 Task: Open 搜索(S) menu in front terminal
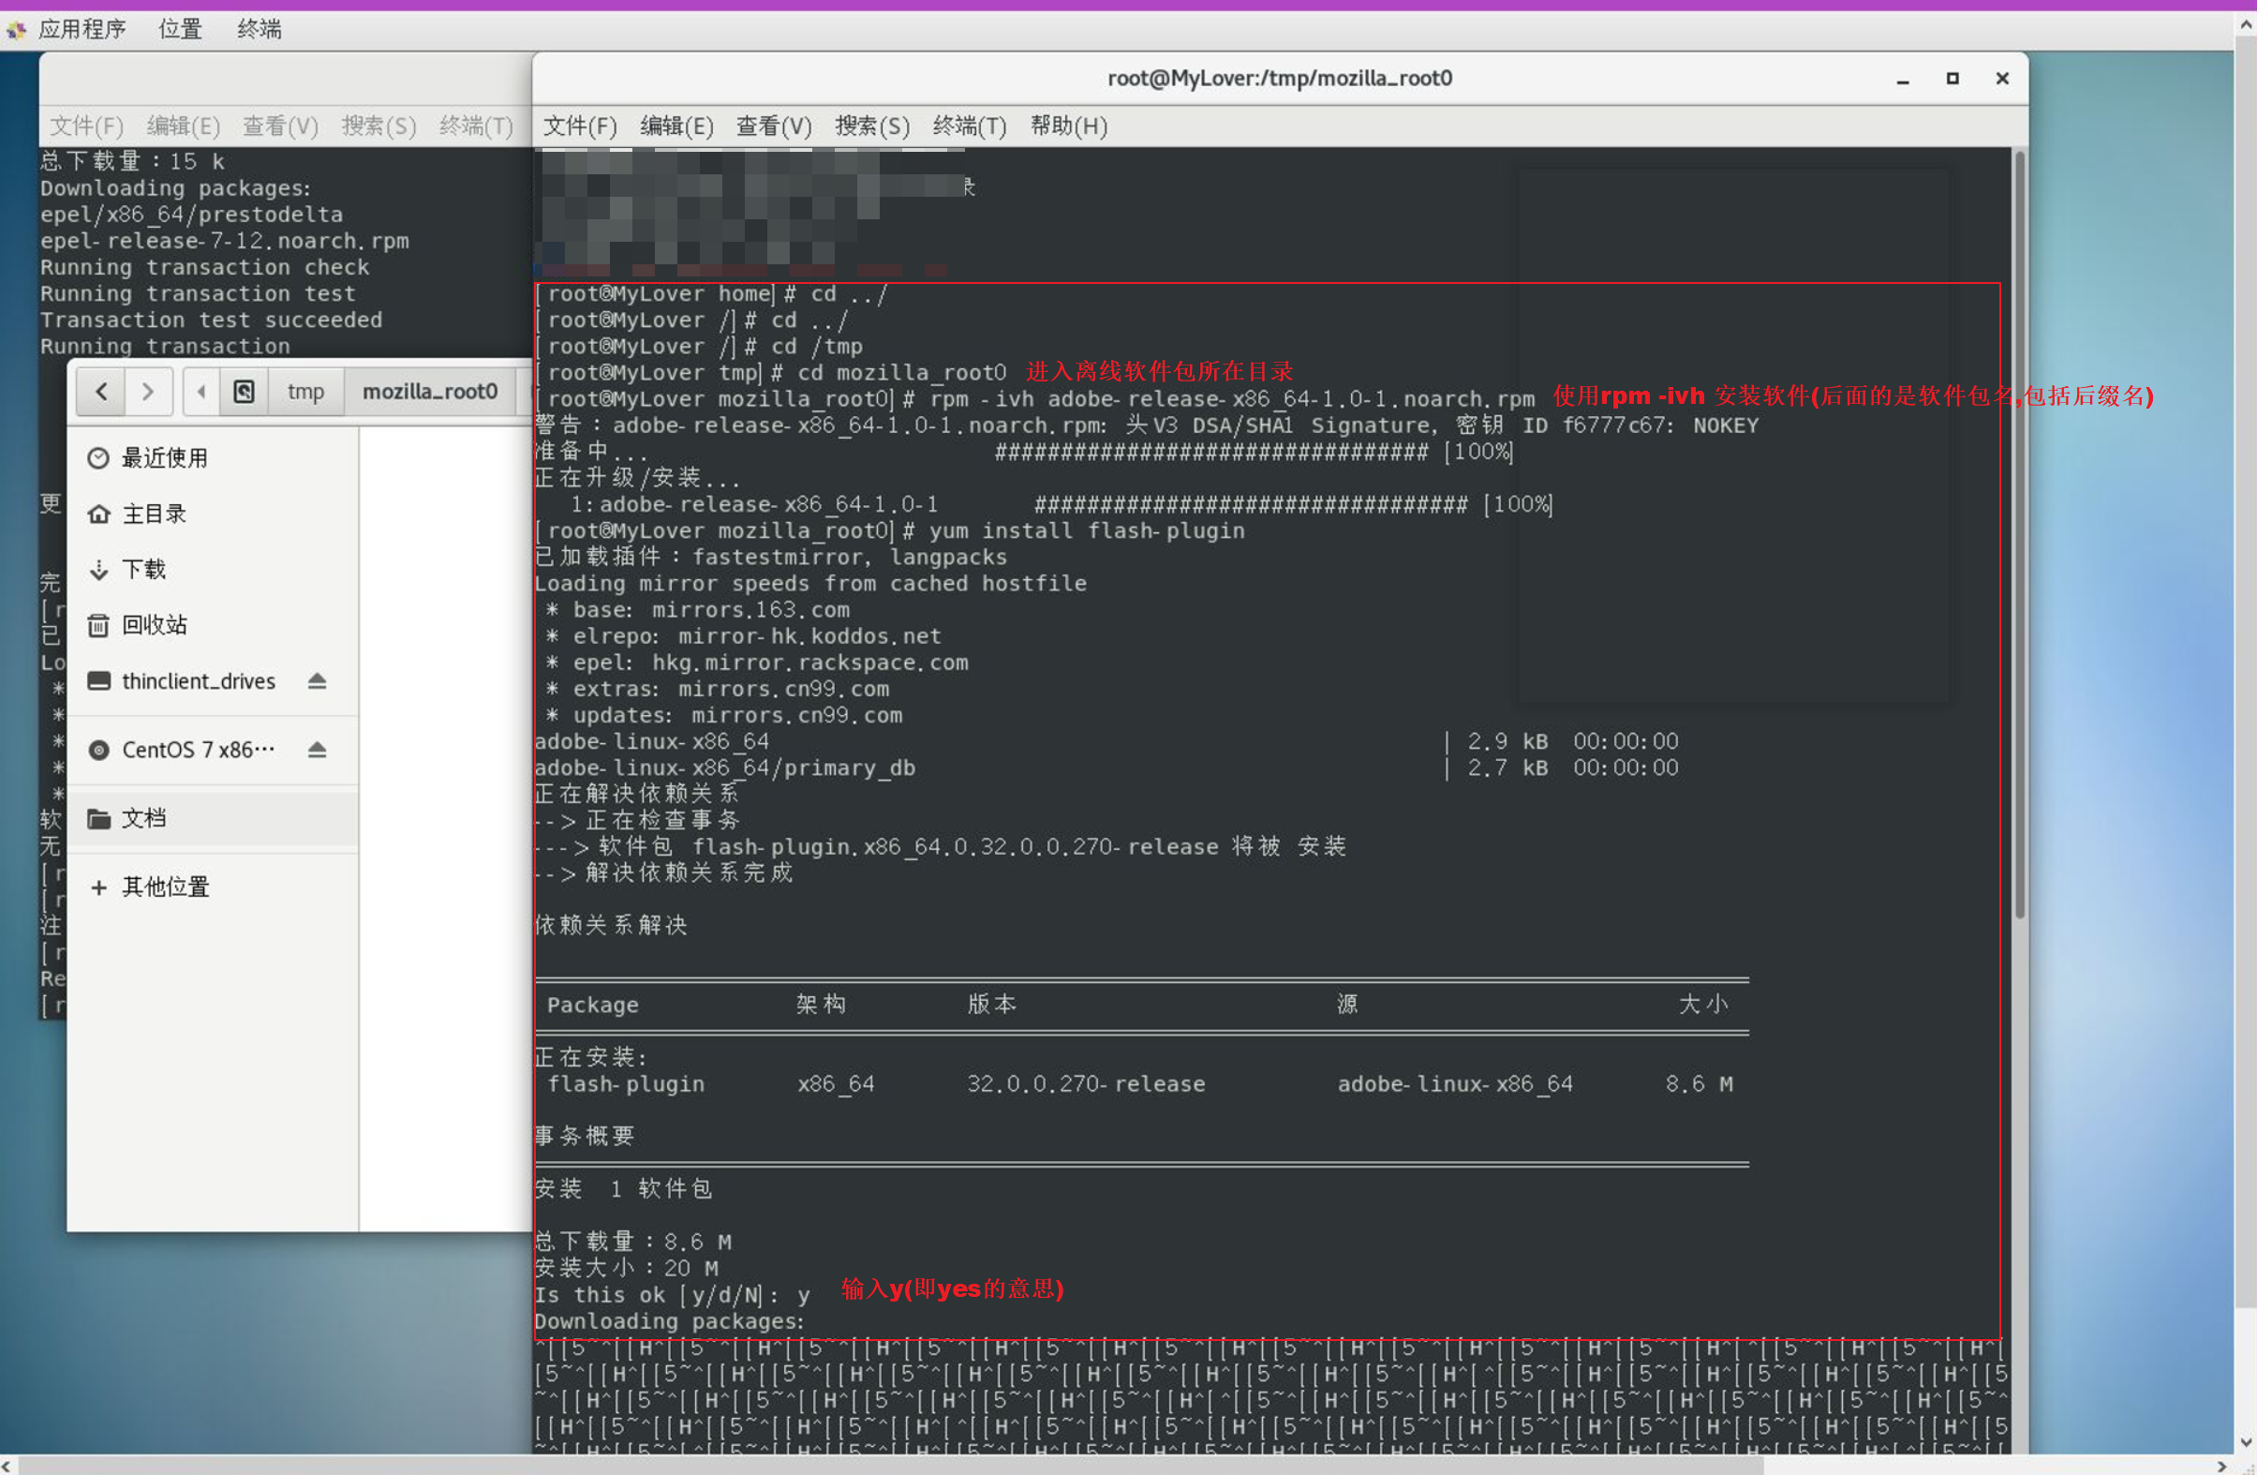click(x=871, y=127)
